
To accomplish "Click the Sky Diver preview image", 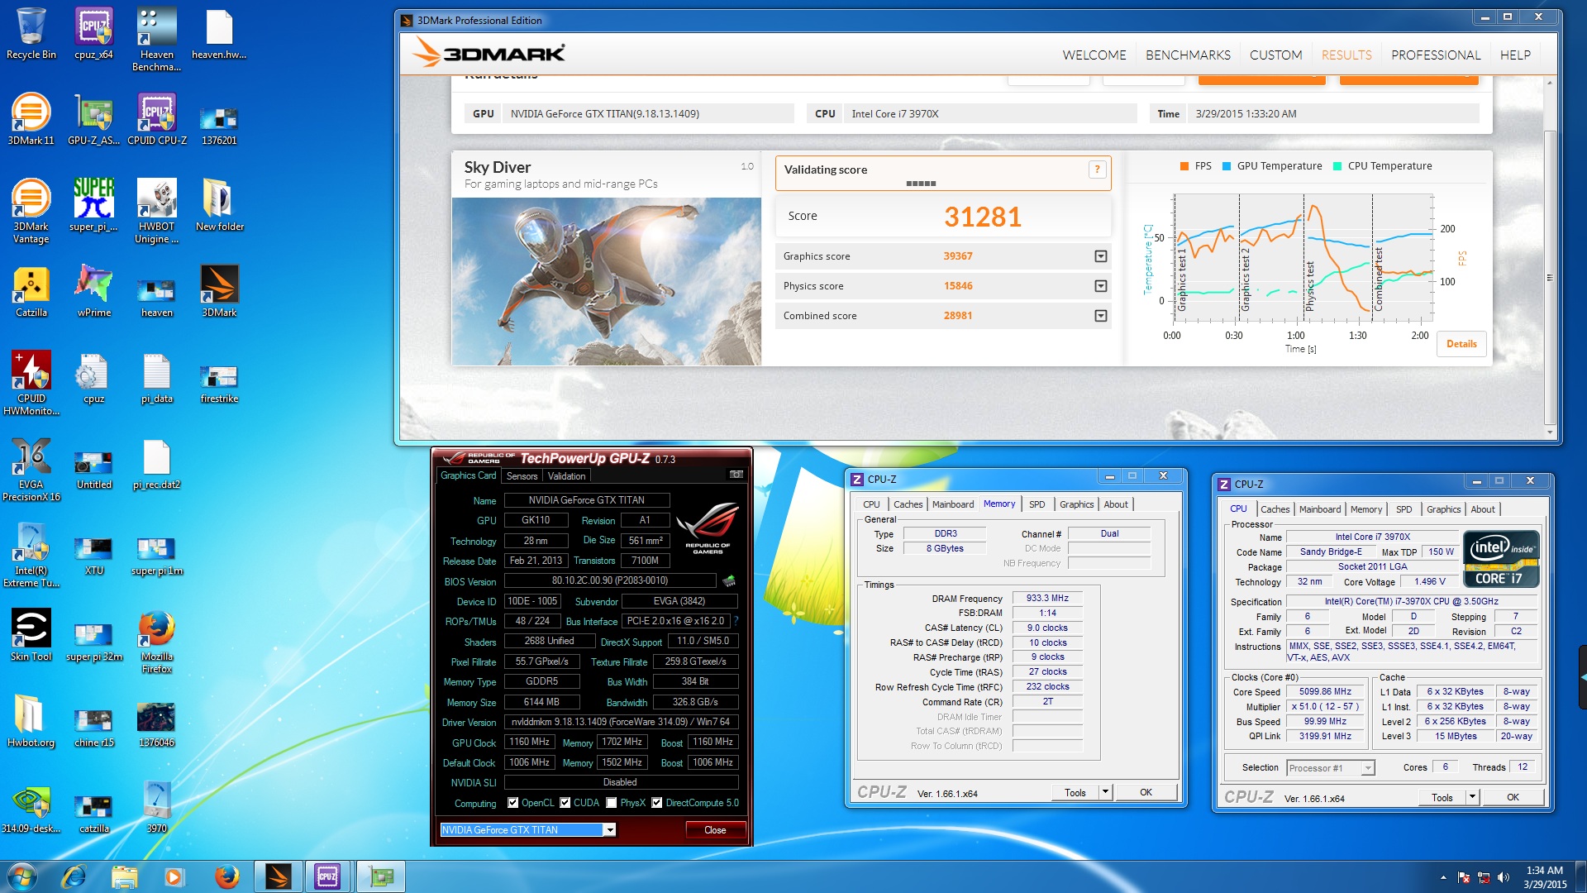I will click(606, 281).
